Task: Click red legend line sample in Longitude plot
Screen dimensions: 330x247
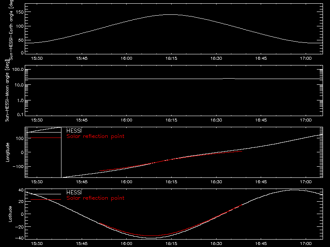Action: pyautogui.click(x=46, y=138)
